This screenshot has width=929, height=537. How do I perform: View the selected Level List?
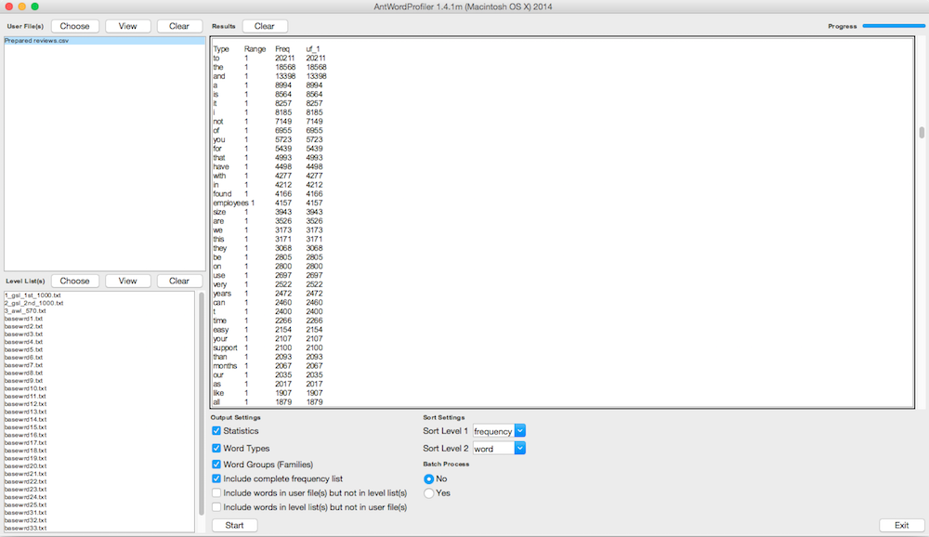pyautogui.click(x=127, y=281)
